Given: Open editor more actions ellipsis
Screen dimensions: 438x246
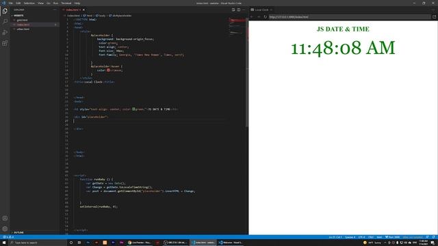Looking at the screenshot, I should (x=244, y=10).
